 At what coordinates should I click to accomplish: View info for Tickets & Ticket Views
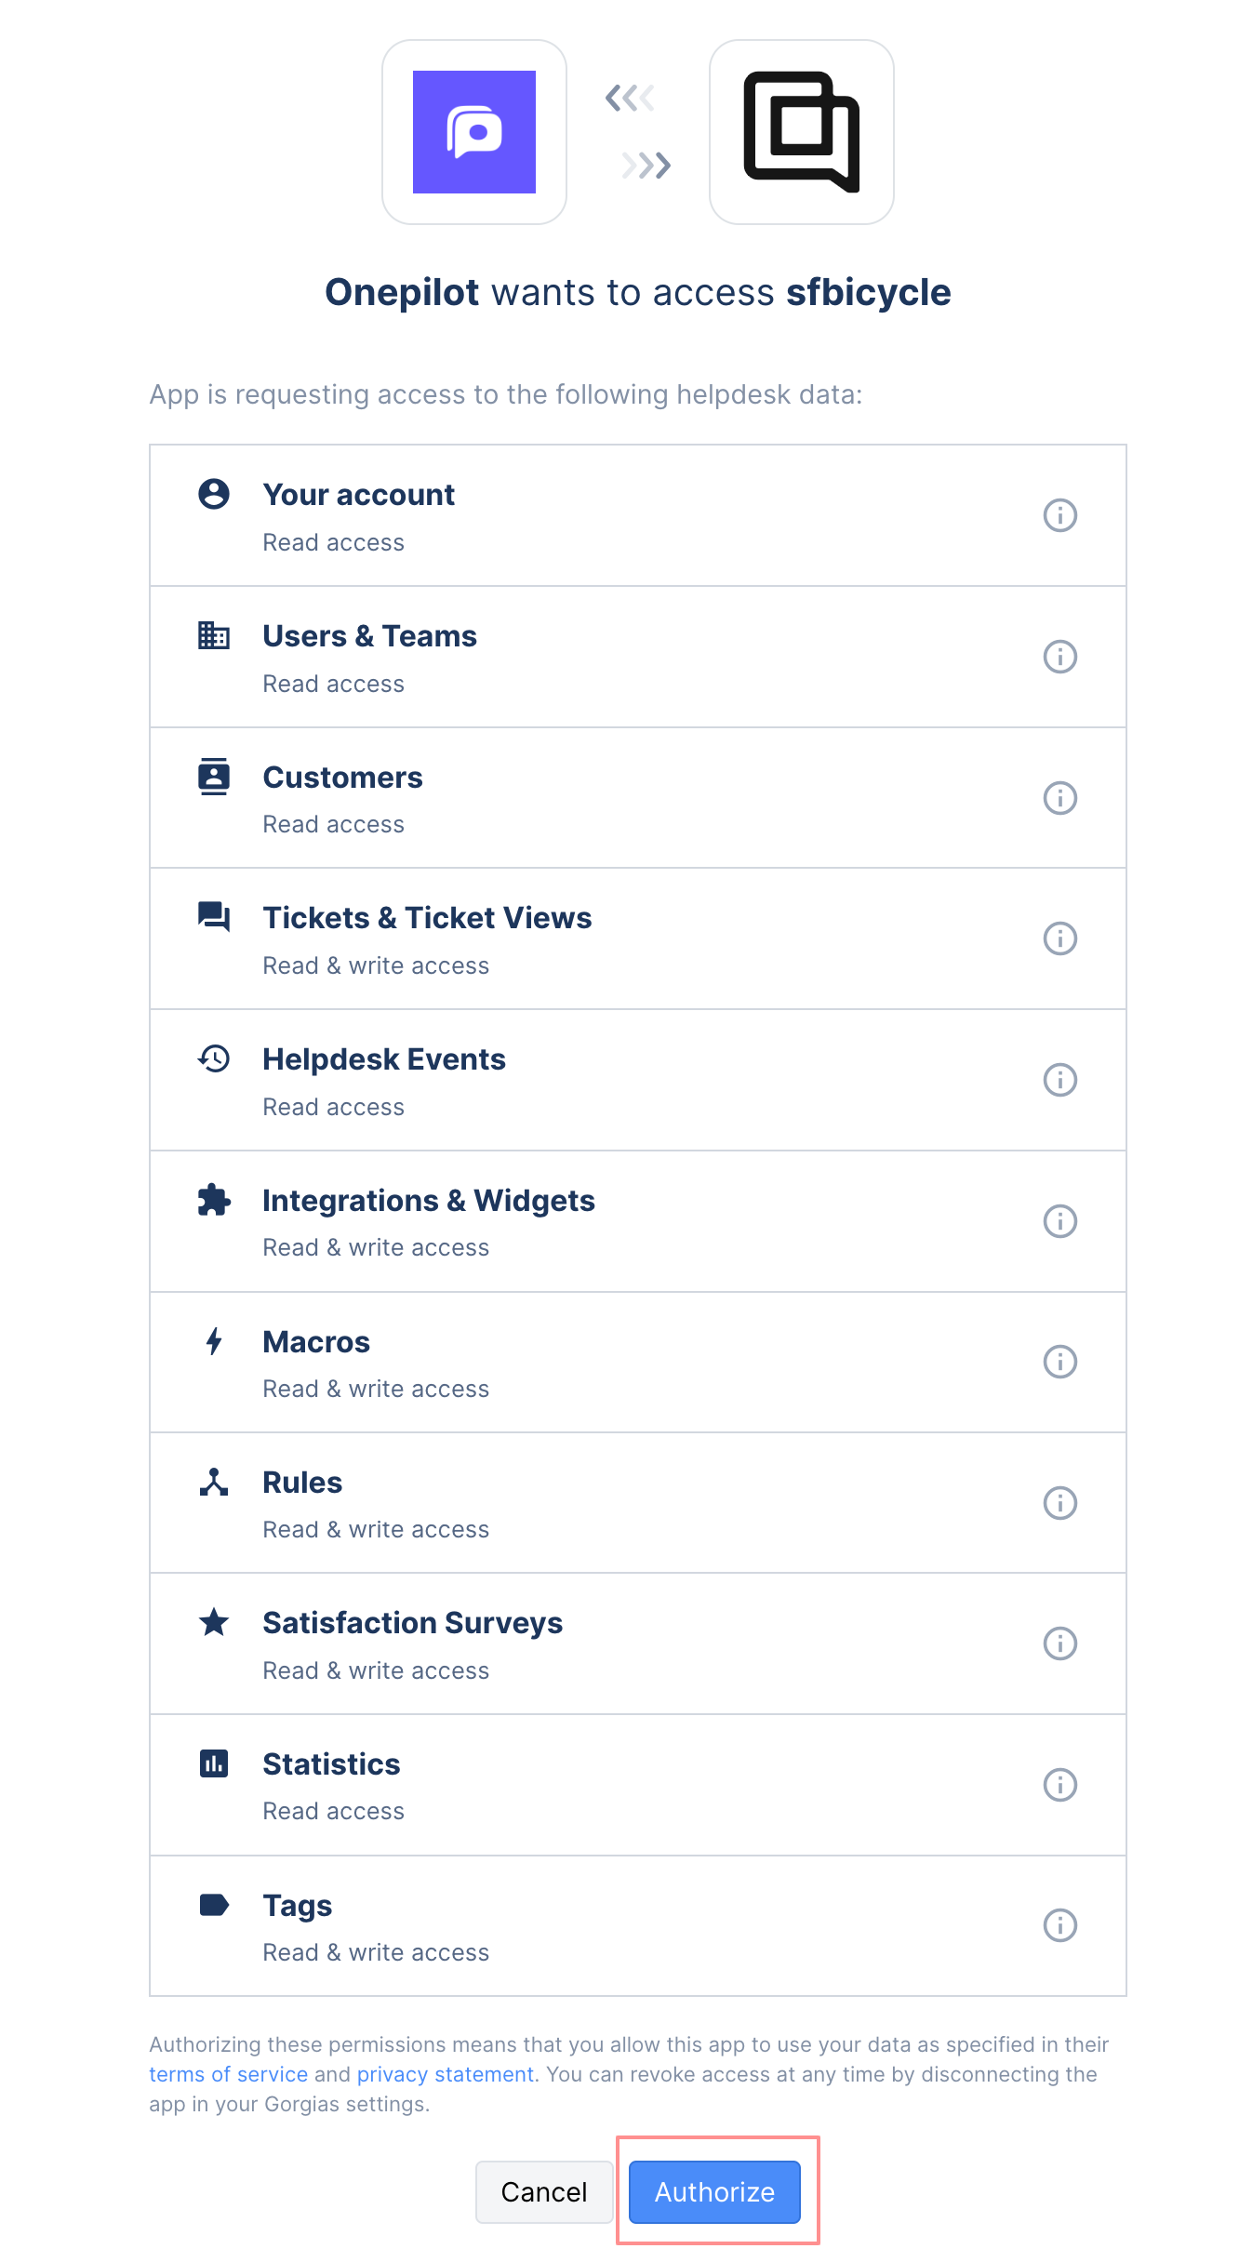1059,938
